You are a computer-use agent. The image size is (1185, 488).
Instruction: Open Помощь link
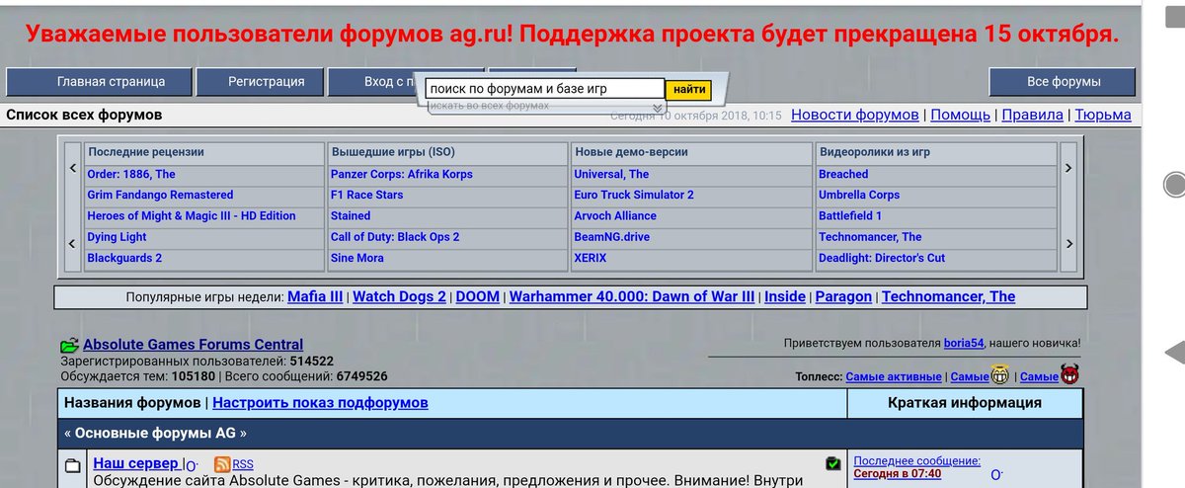[x=960, y=115]
